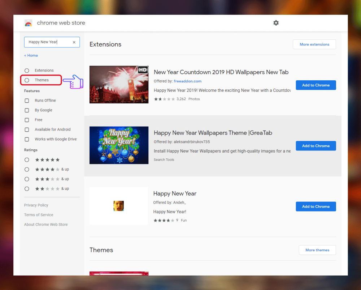Check Works with Google Drive option
The height and width of the screenshot is (290, 361).
(27, 139)
